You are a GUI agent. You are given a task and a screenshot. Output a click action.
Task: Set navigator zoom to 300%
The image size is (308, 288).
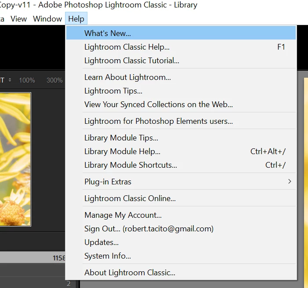(54, 80)
